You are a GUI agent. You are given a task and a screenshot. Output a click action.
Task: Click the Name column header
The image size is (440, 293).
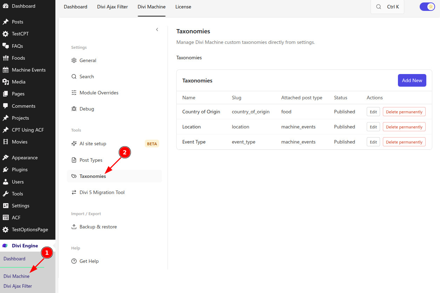pyautogui.click(x=189, y=98)
